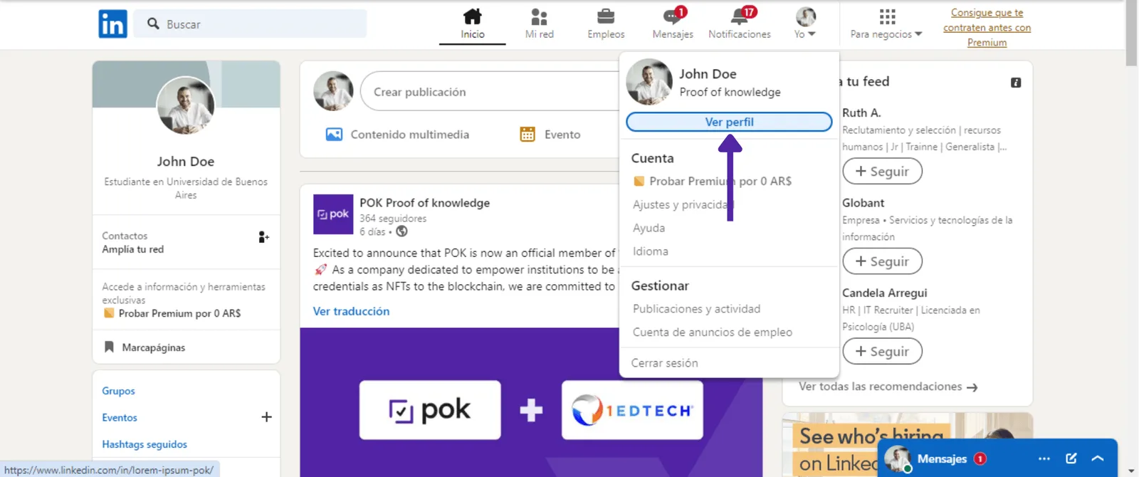Open Notificaciones bell in the navbar
Viewport: 1139px width, 477px height.
(739, 24)
